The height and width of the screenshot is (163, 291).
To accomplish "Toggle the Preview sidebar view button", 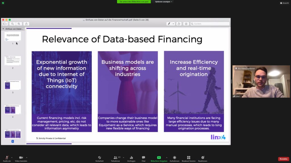I will click(x=5, y=24).
